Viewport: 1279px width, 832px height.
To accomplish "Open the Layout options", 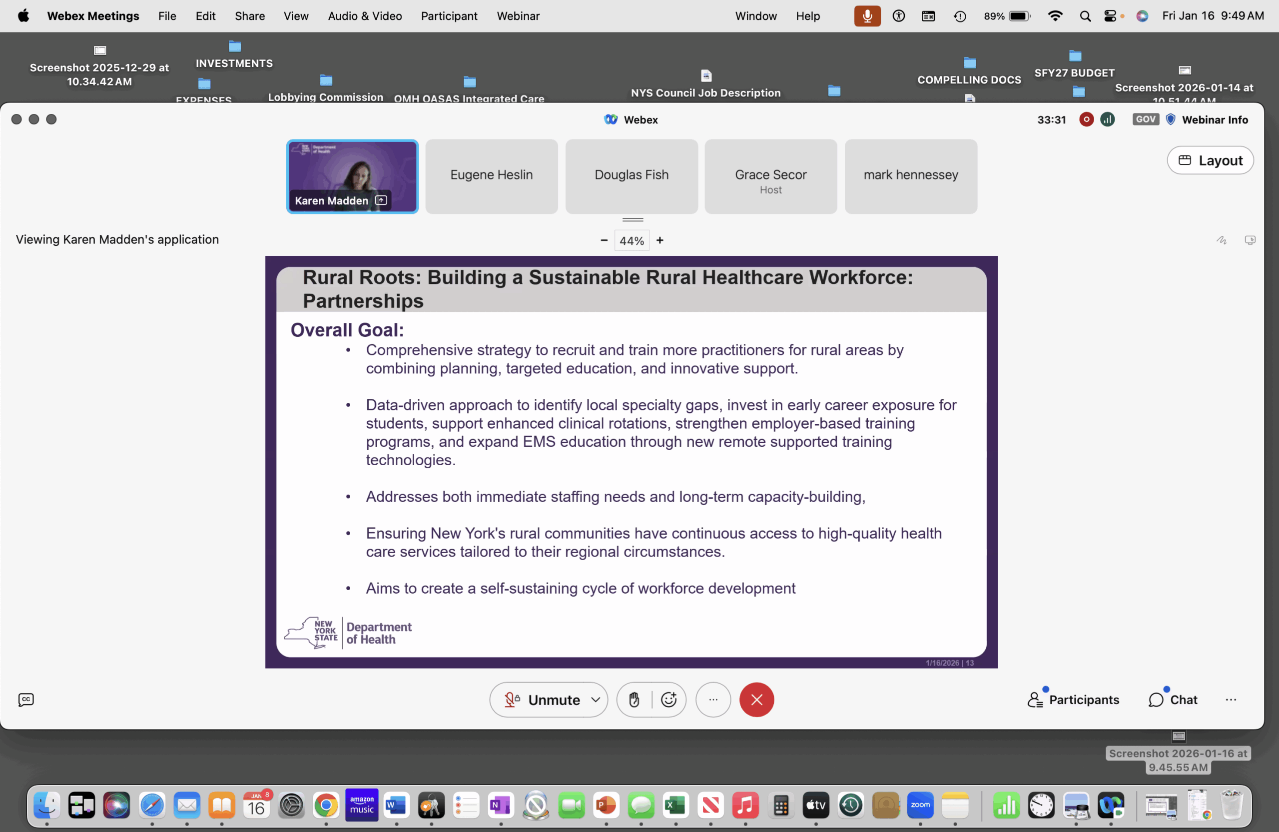I will click(x=1210, y=160).
